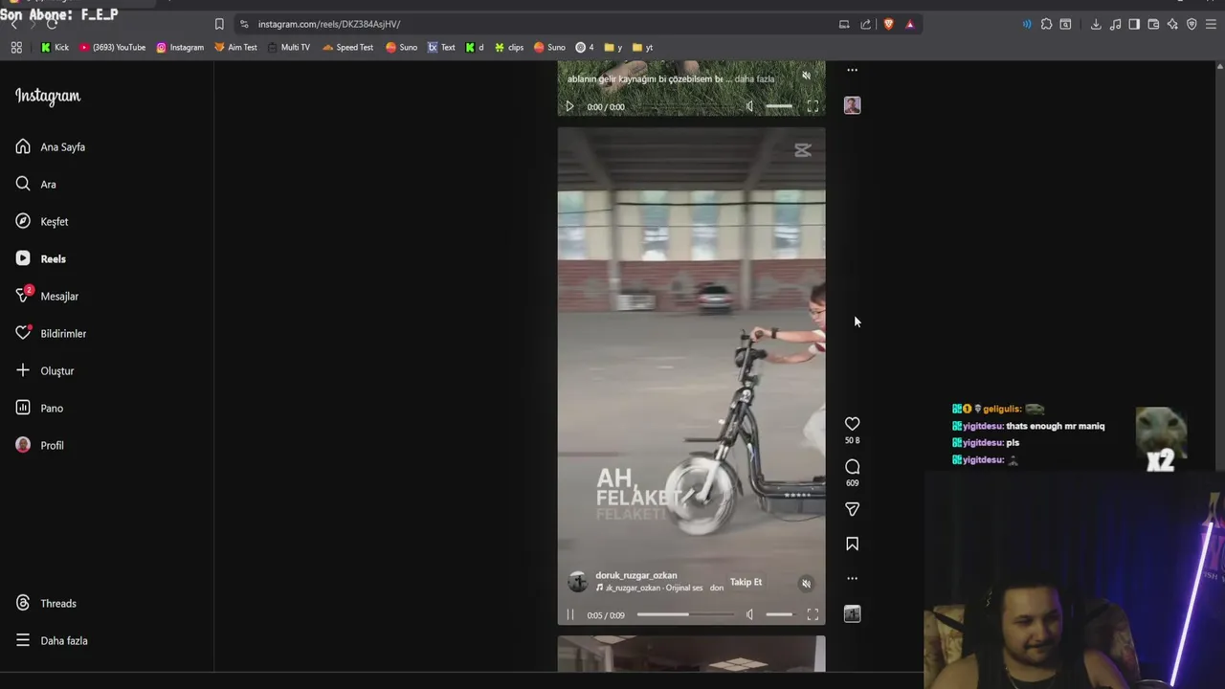Share the reel via paper plane icon
1225x689 pixels.
point(852,509)
